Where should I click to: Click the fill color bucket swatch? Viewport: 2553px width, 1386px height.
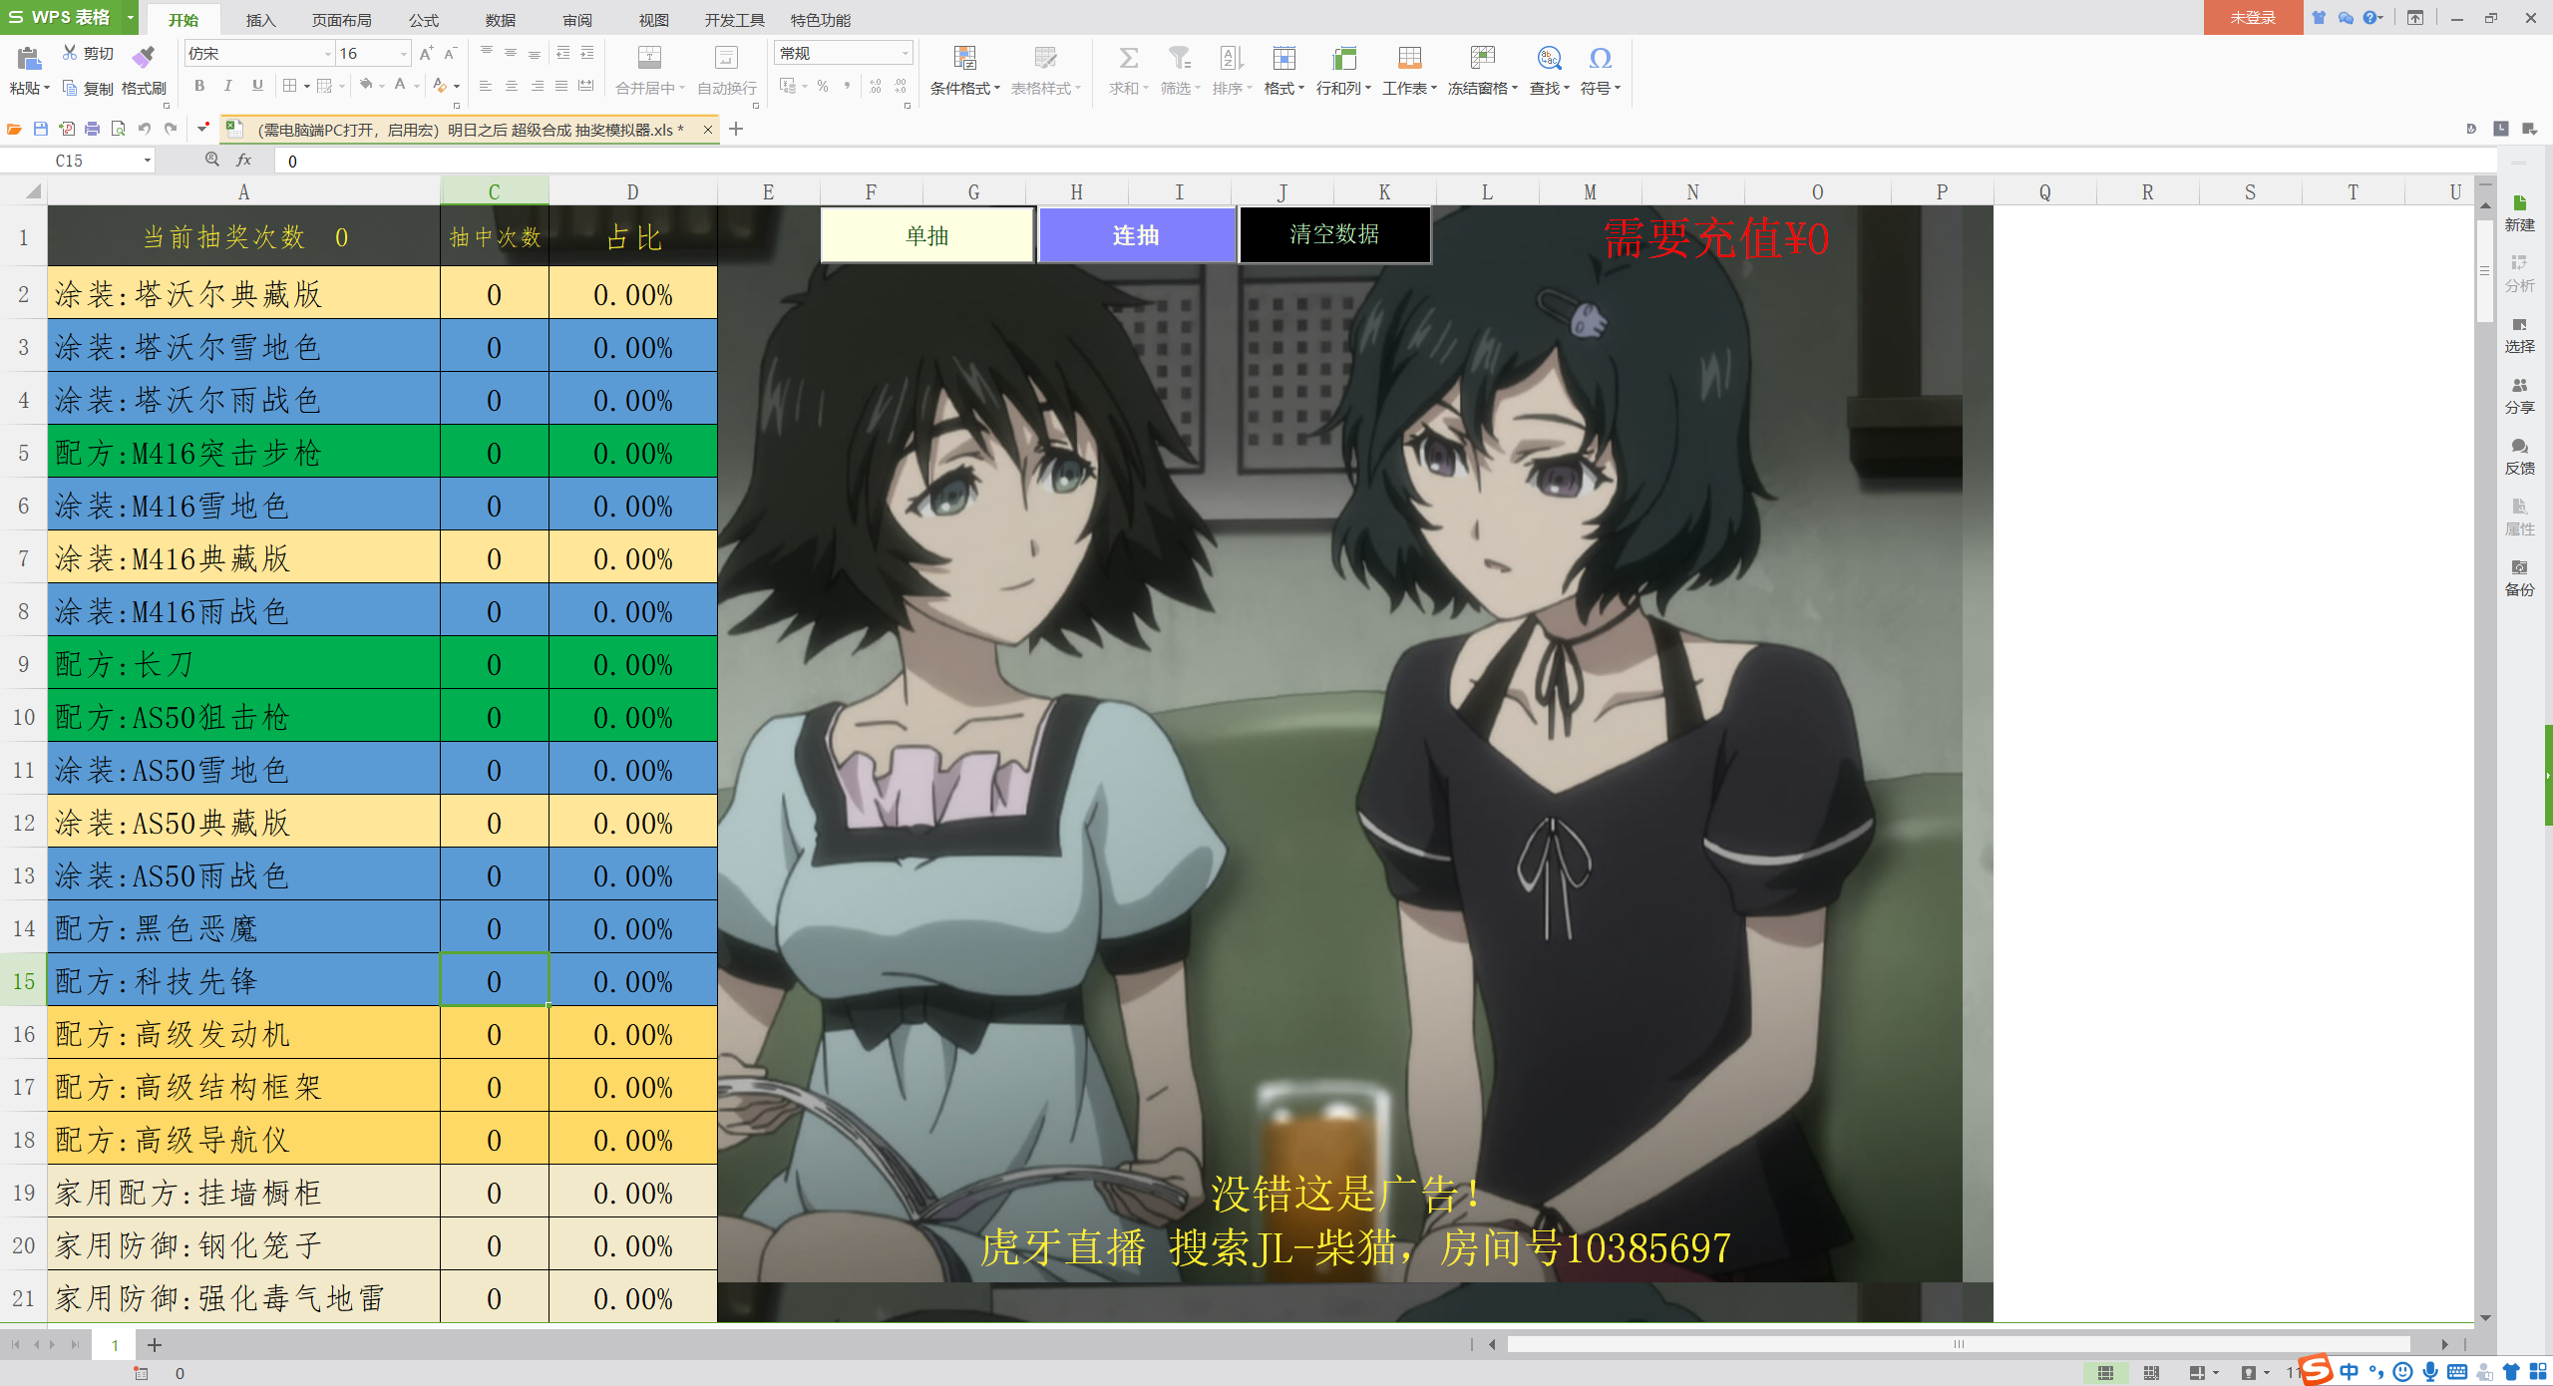[366, 86]
